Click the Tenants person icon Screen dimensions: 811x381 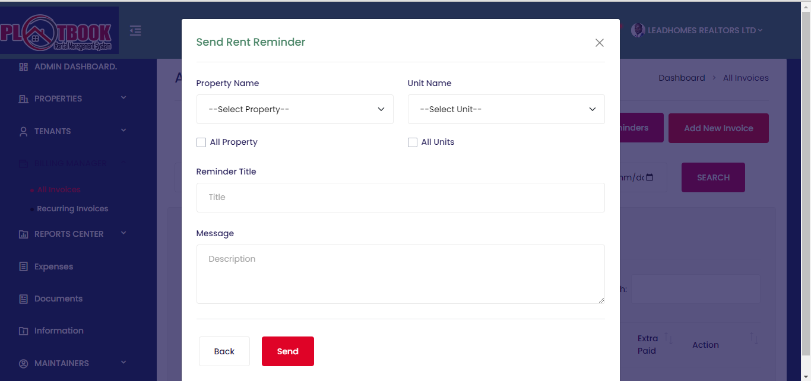tap(24, 132)
